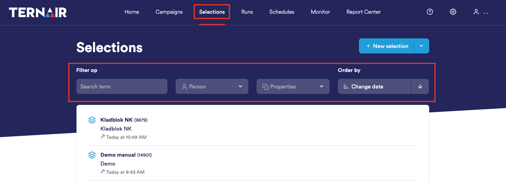The image size is (506, 183).
Task: Open the Kladblok NK selection
Action: (x=116, y=120)
